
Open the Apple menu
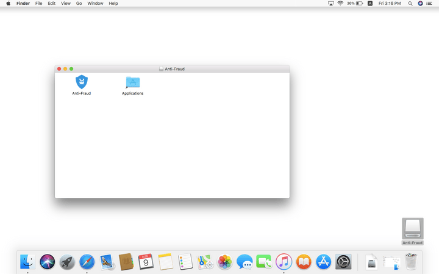pyautogui.click(x=8, y=4)
